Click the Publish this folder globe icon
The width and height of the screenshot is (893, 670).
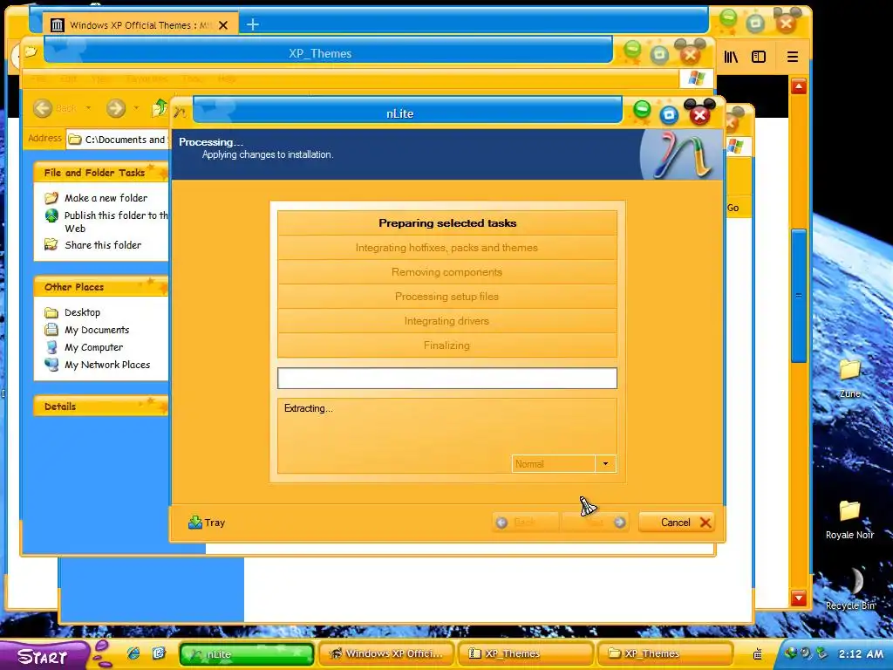click(x=51, y=215)
